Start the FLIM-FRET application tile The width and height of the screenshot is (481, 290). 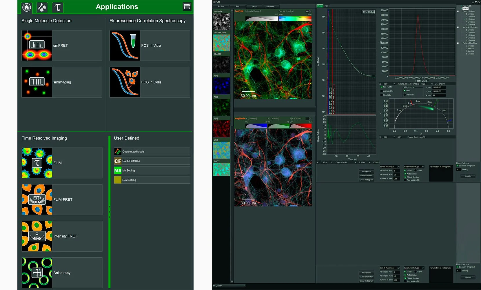click(x=62, y=200)
